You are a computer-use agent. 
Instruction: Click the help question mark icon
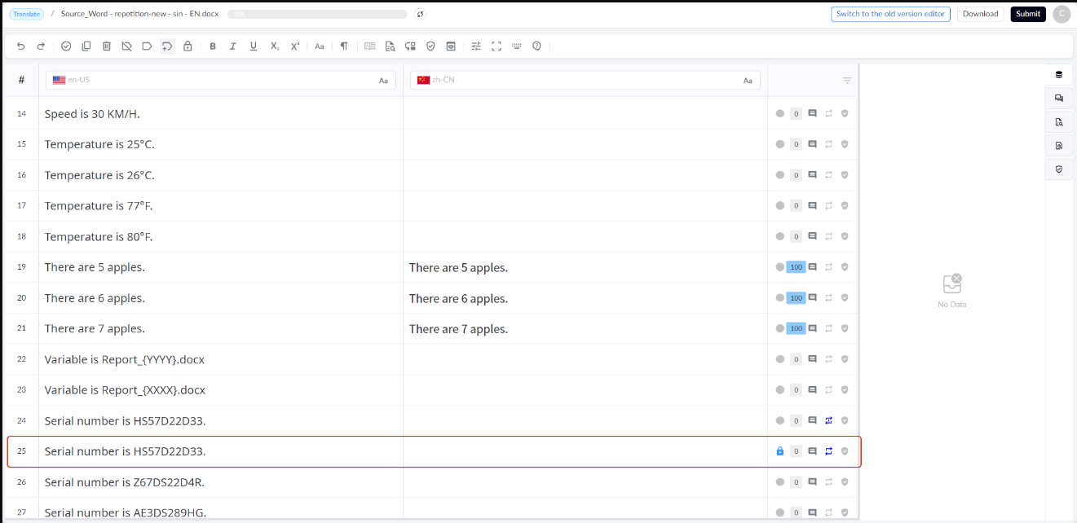(x=536, y=46)
